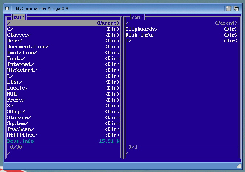Click the resize gadget at window corner

point(238,165)
